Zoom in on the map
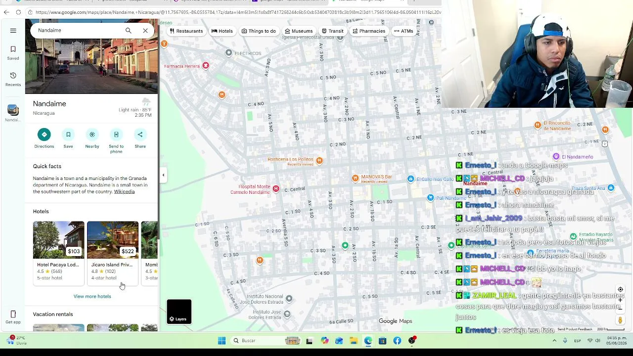 (620, 300)
